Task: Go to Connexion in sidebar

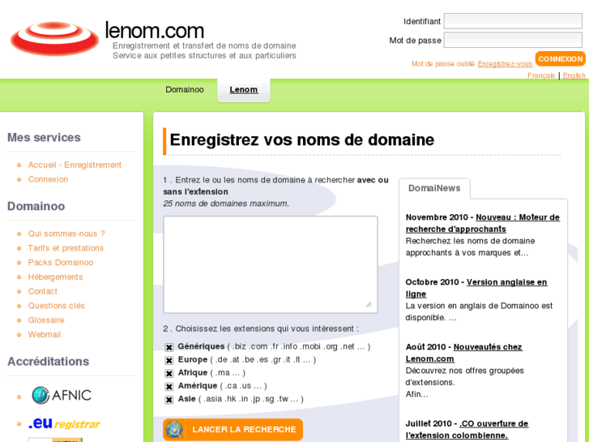Action: coord(48,179)
